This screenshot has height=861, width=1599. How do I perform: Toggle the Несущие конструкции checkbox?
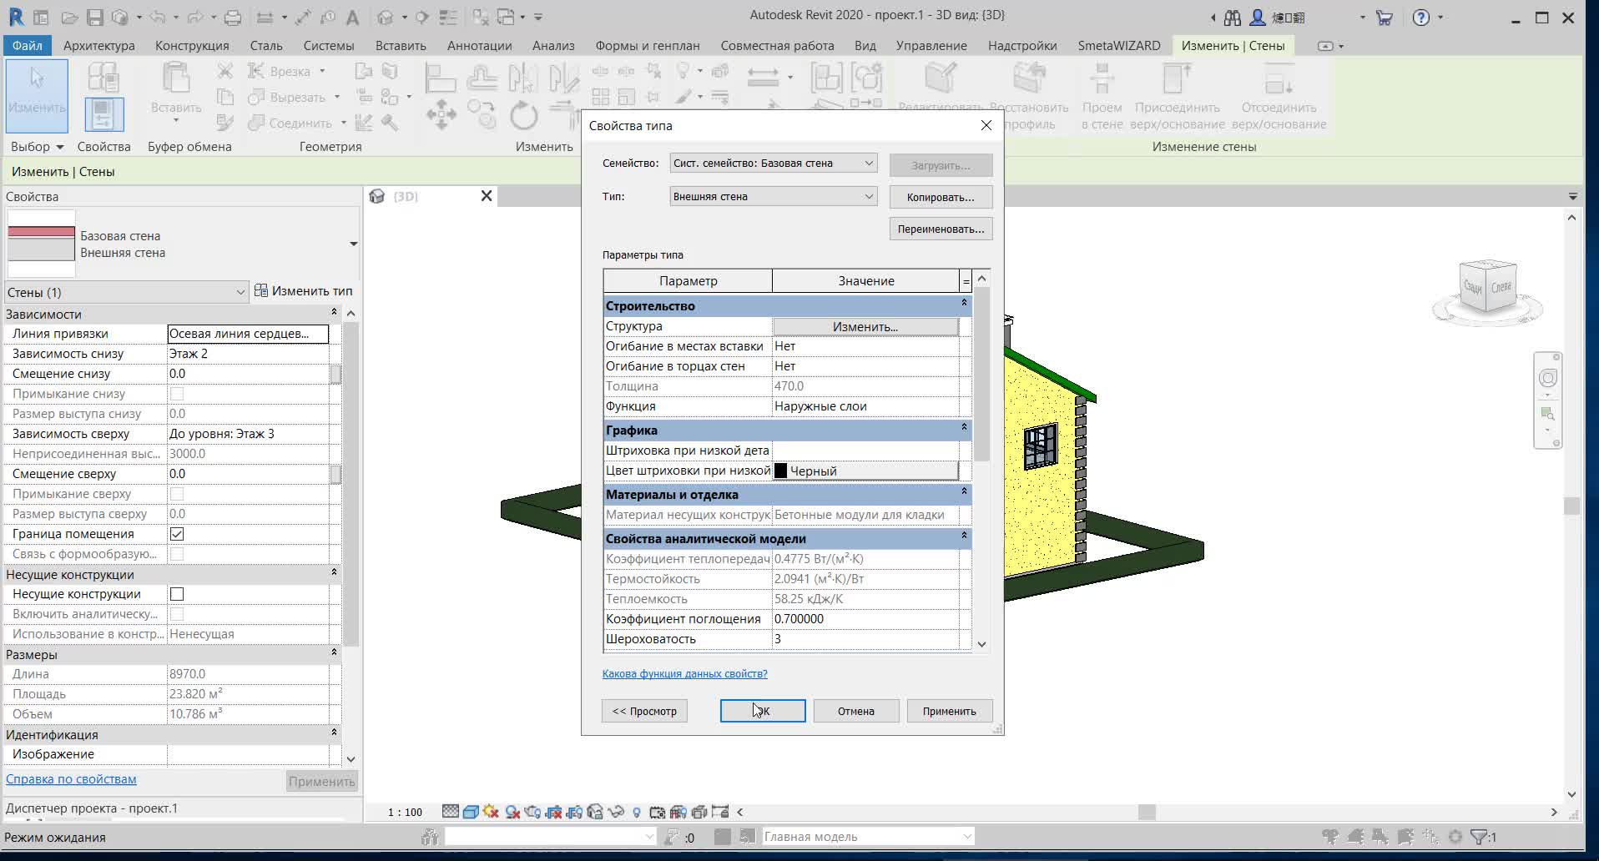177,594
